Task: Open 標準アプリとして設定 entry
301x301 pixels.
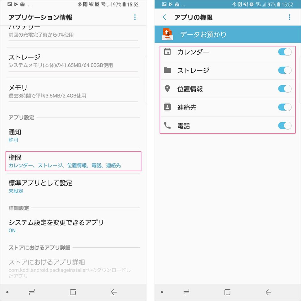Action: click(x=73, y=187)
